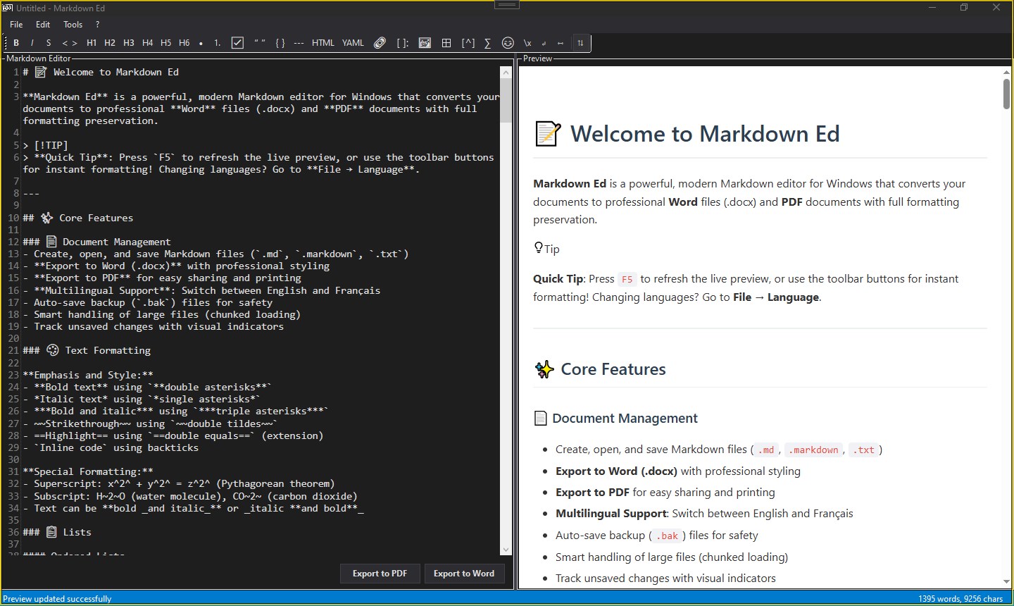Click the editor scrollbar down arrow
Viewport: 1014px width, 606px height.
506,550
